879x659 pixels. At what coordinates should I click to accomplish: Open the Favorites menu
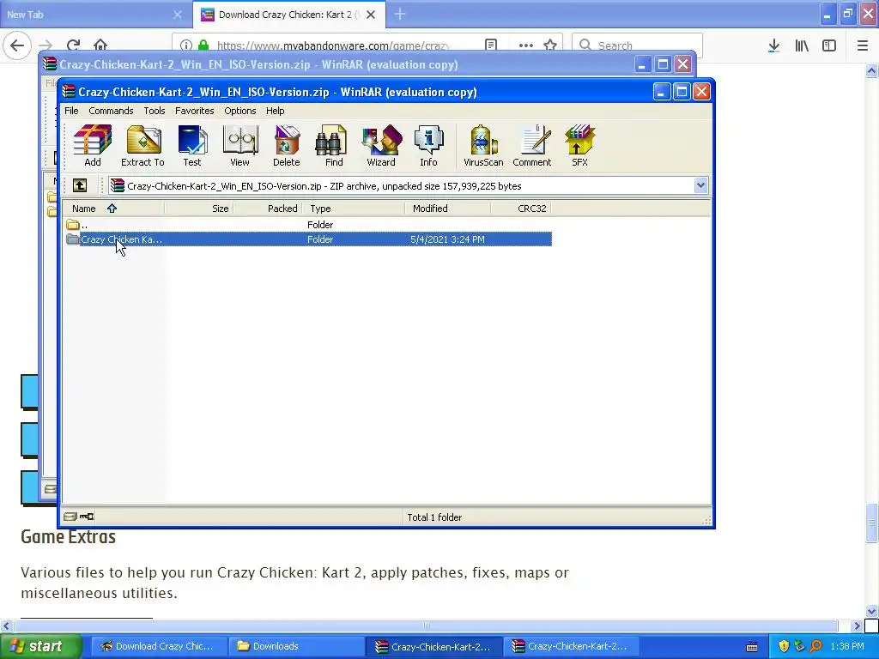point(195,111)
